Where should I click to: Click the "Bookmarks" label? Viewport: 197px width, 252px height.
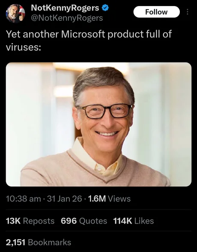click(49, 243)
